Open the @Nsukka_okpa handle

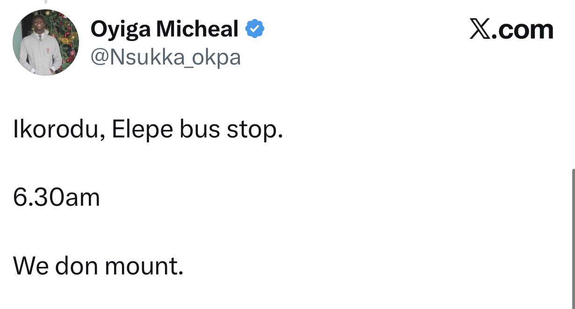pyautogui.click(x=165, y=57)
